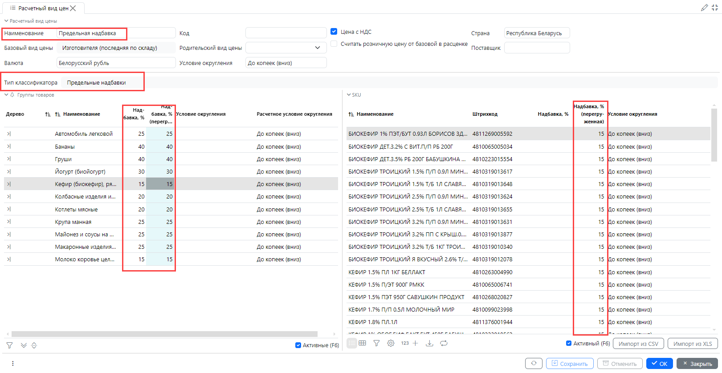Image resolution: width=722 pixels, height=373 pixels.
Task: Click the pencil edit icon at top right
Action: [x=704, y=8]
